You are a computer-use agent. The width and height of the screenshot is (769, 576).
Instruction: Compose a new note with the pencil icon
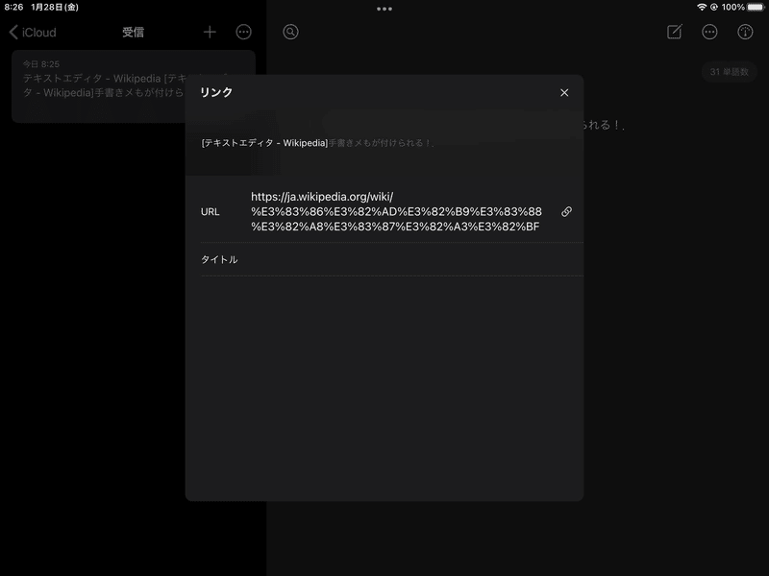coord(675,32)
